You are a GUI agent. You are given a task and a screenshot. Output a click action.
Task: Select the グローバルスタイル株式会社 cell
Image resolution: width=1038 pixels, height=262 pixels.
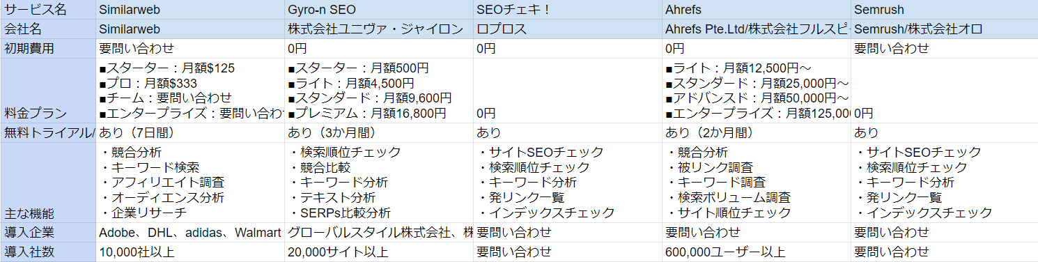coord(380,232)
